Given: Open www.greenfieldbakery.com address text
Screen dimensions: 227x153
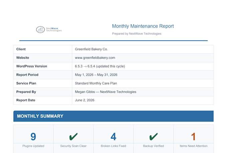Looking at the screenshot, I should click(95, 58).
